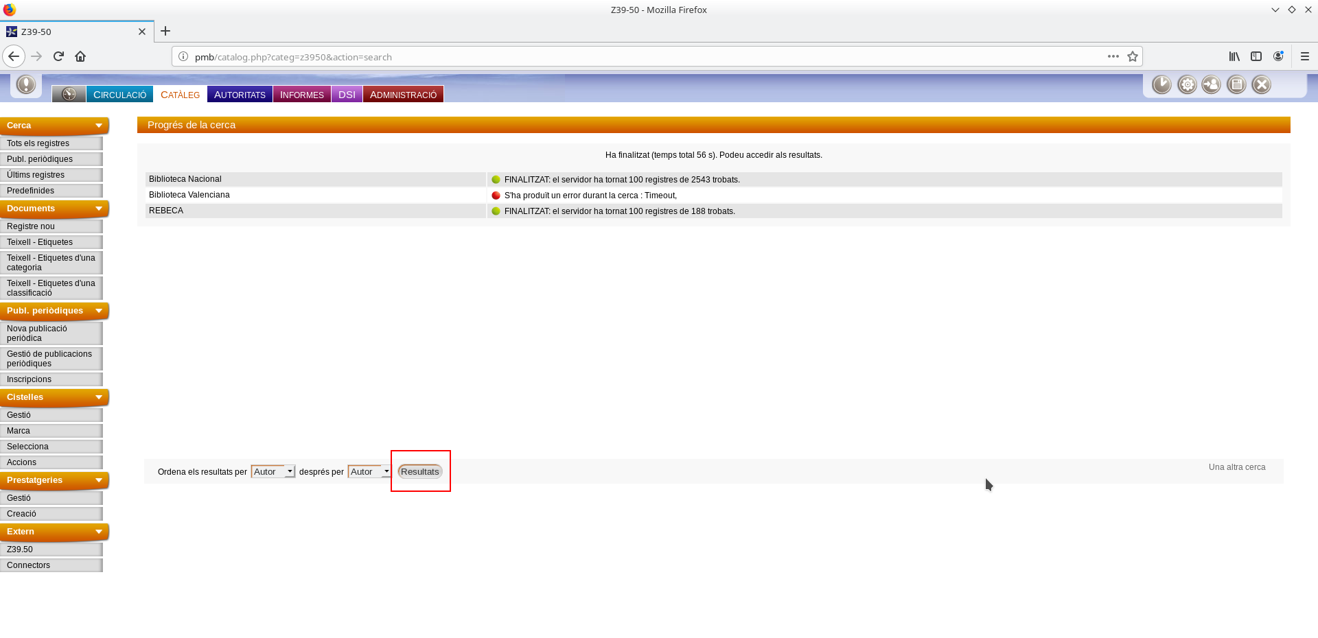The image size is (1318, 638).
Task: Open Firefox hamburger menu
Action: point(1305,57)
